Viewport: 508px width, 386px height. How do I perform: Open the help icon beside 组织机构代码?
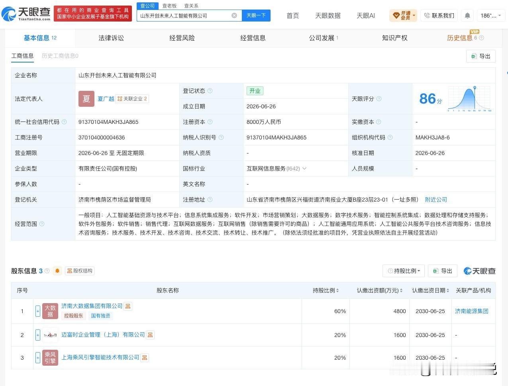(390, 137)
